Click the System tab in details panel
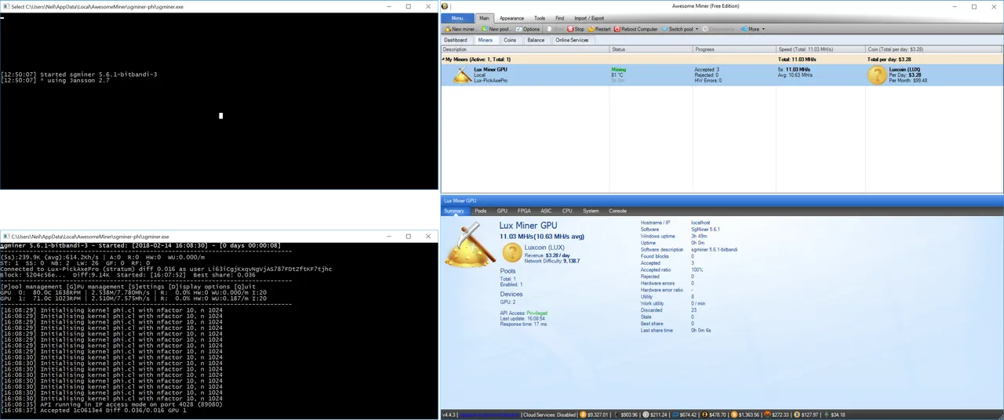Screen dimensions: 1004x420 (591, 211)
